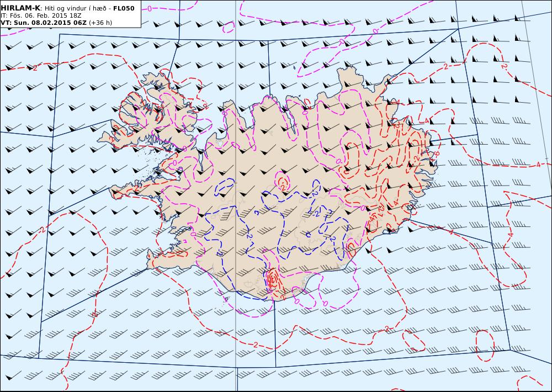
Task: Click the 'VT: Sun. 08.02.2015 06Z' valid time
Action: click(44, 23)
